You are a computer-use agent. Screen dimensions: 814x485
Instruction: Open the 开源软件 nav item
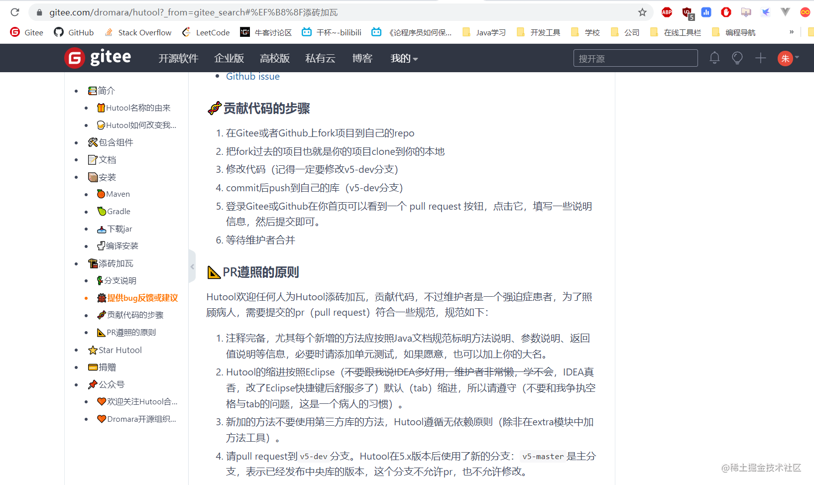[x=178, y=58]
